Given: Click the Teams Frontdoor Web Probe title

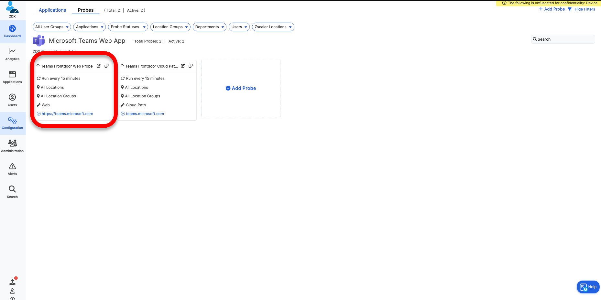Looking at the screenshot, I should pos(67,66).
